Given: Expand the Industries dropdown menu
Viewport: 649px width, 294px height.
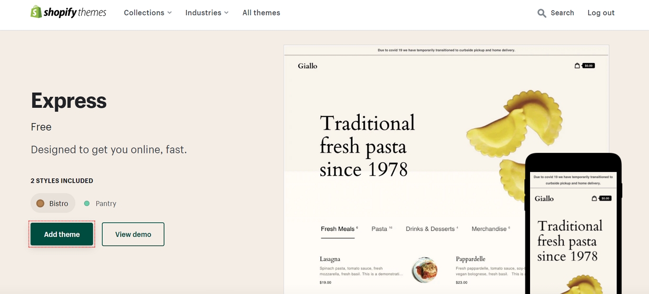Looking at the screenshot, I should coord(206,13).
